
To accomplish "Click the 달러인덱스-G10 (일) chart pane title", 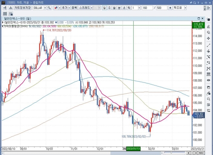I will (x=17, y=19).
